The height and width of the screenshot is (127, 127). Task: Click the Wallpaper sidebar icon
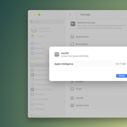[x=32, y=109]
